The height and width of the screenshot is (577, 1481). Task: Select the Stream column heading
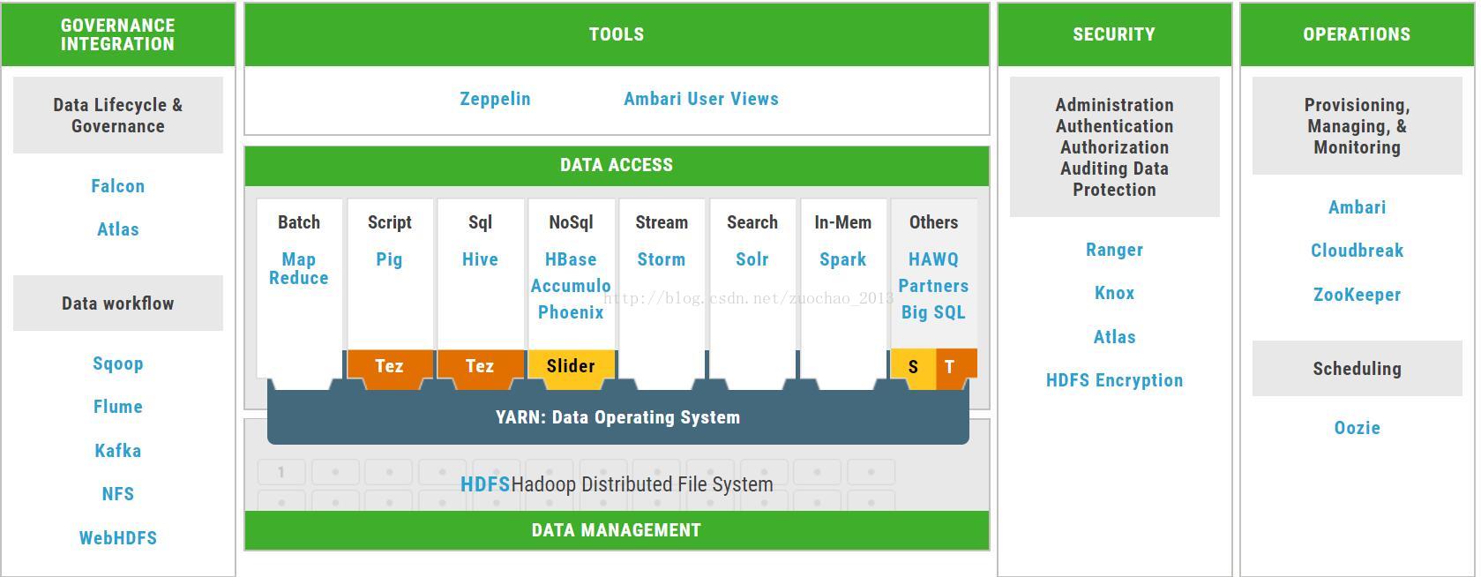point(662,222)
